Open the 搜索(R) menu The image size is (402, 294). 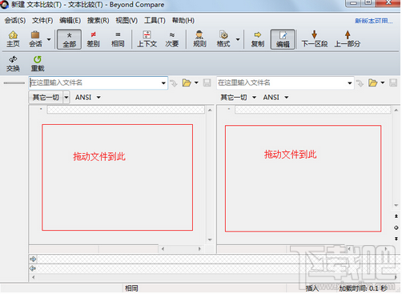(98, 20)
